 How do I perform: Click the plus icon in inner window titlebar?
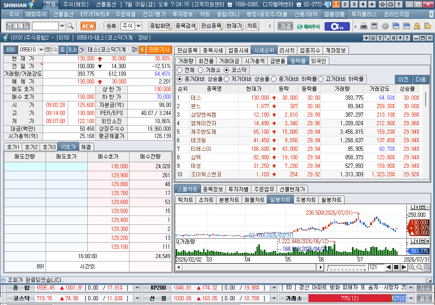pos(366,38)
